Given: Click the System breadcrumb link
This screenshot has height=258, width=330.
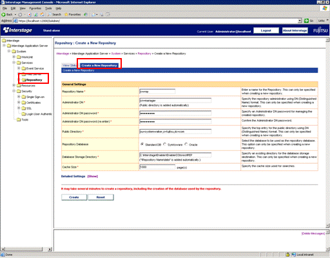Looking at the screenshot, I should click(116, 54).
